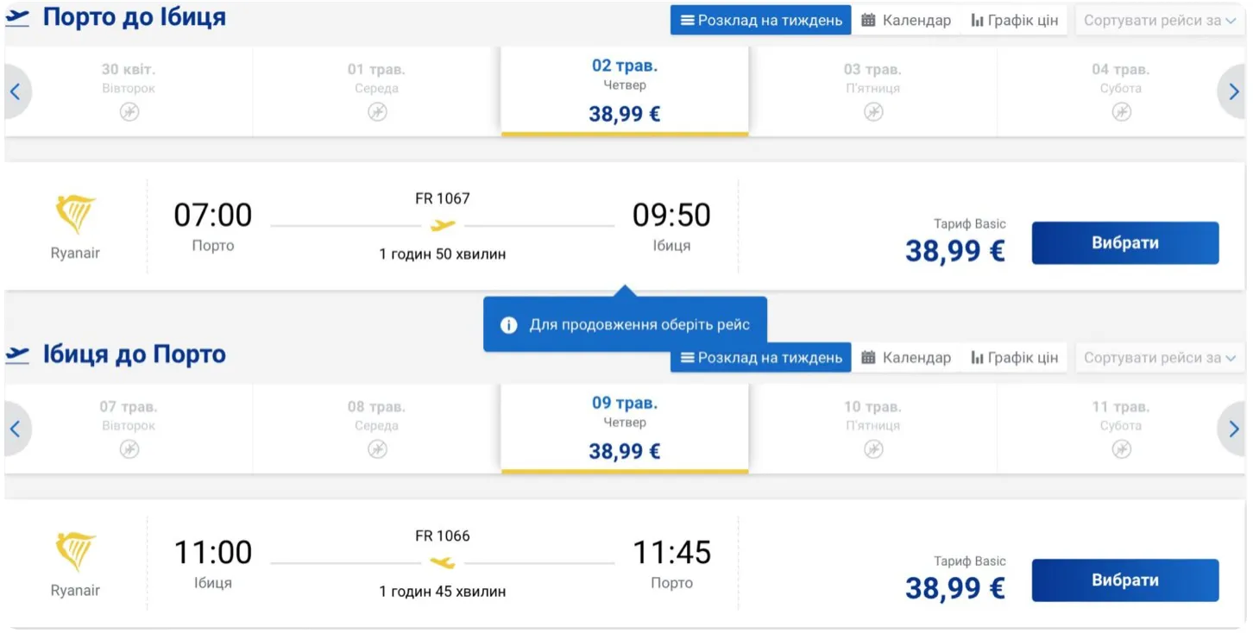Click the Ryanair harp logo for flight FR 1067
The image size is (1253, 633).
coord(75,215)
